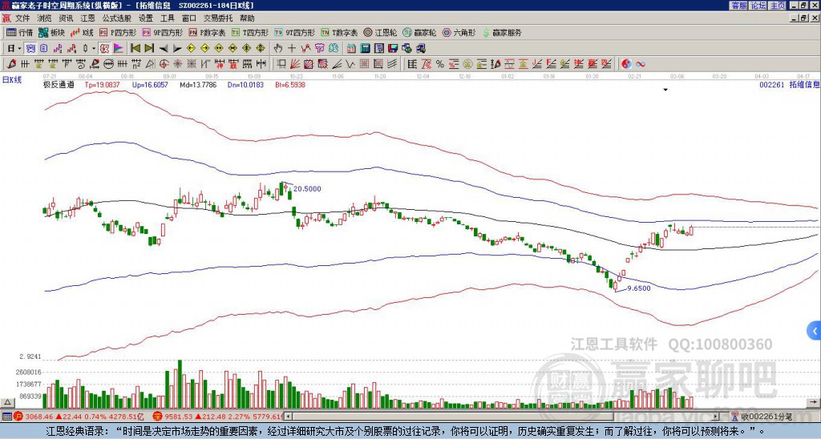This screenshot has width=821, height=439.
Task: Jump to first bar navigation icon
Action: 135,48
